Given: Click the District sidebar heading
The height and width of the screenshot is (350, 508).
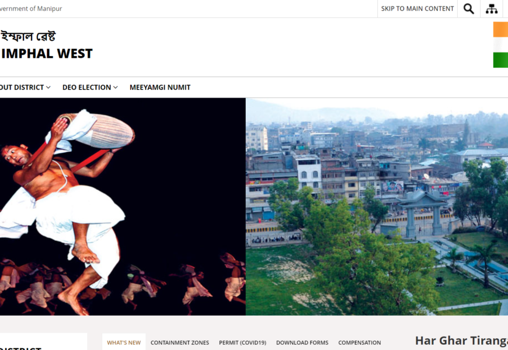Looking at the screenshot, I should 21,348.
